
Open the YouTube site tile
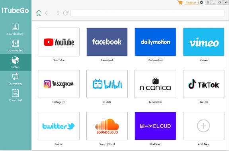59,42
